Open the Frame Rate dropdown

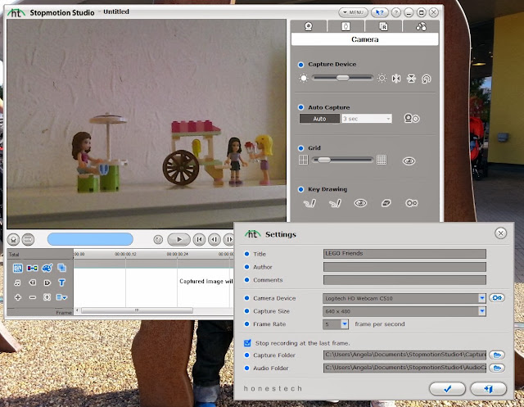tap(345, 324)
